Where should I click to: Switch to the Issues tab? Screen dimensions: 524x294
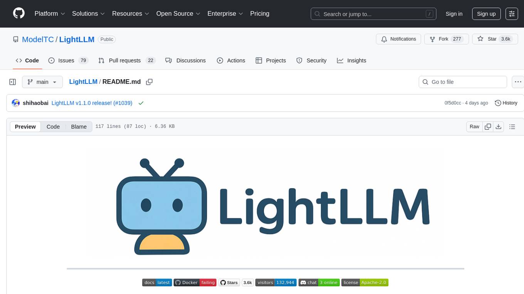68,60
